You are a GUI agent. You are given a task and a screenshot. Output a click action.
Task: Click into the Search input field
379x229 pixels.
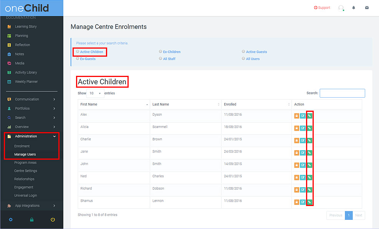tap(342, 93)
